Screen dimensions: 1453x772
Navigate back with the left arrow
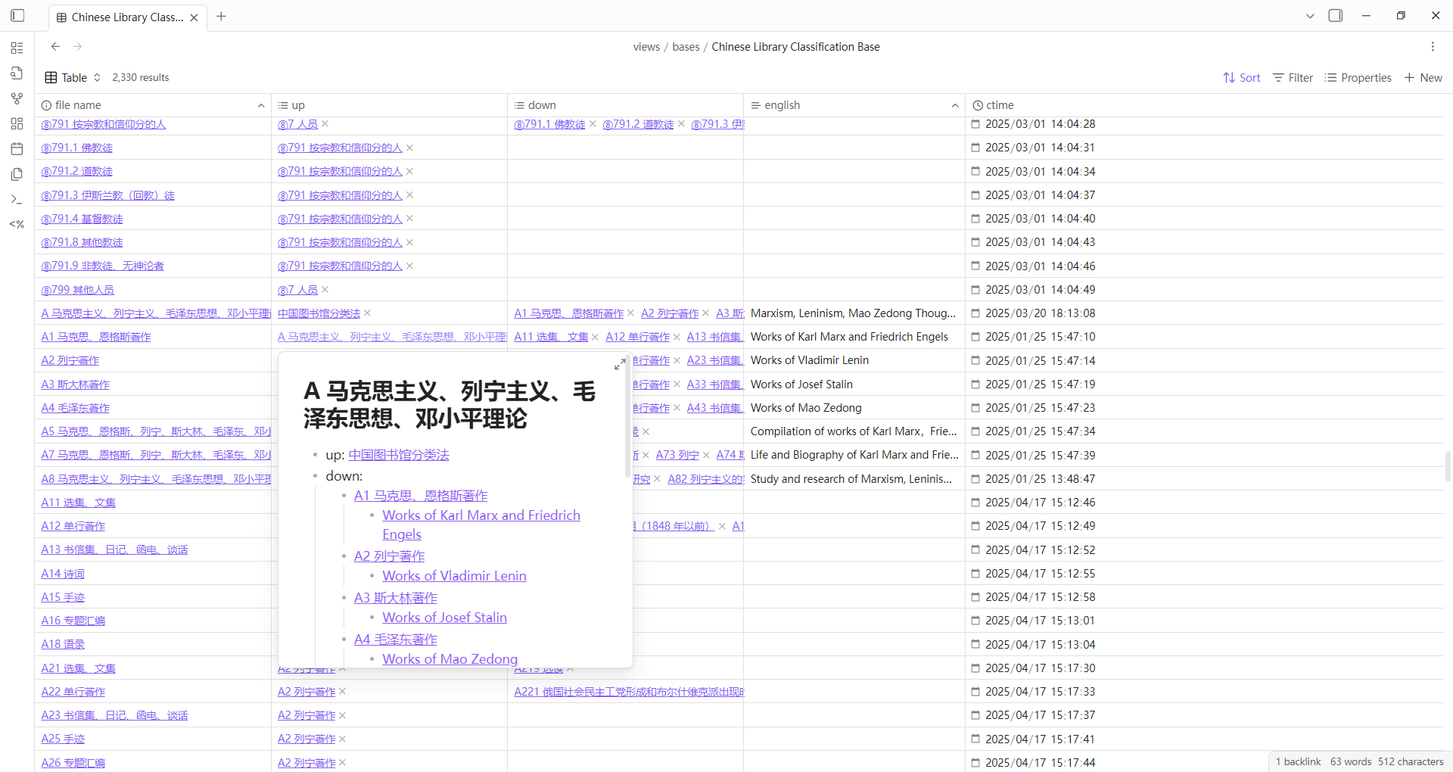[x=55, y=47]
